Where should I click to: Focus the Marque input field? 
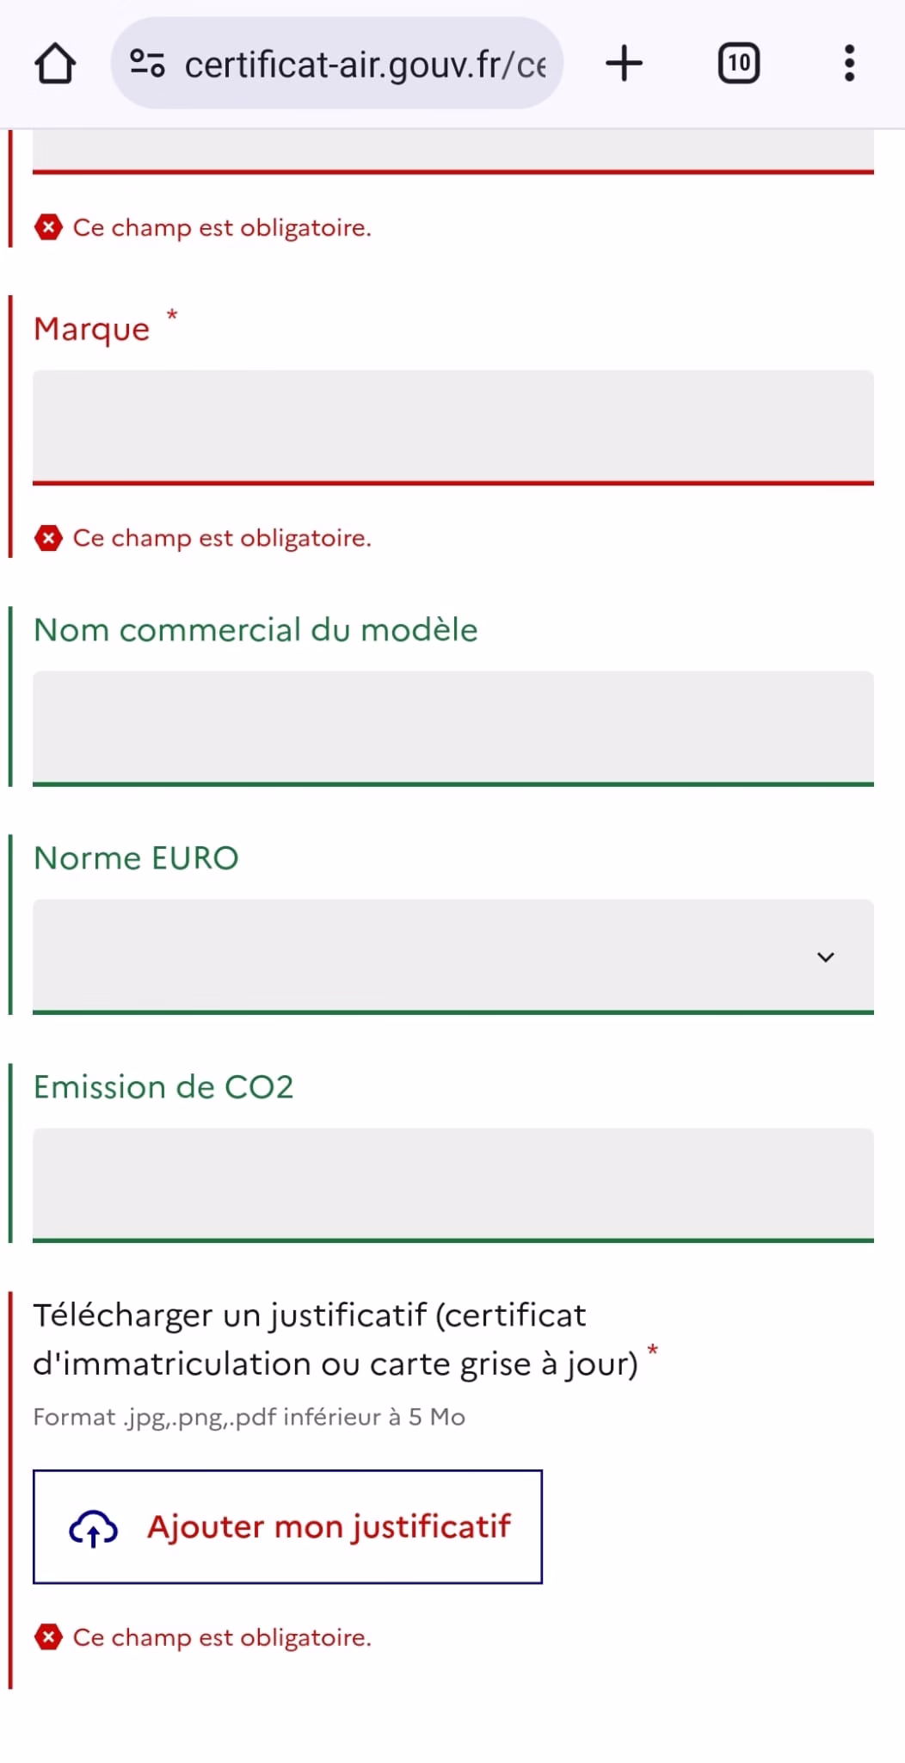[453, 428]
